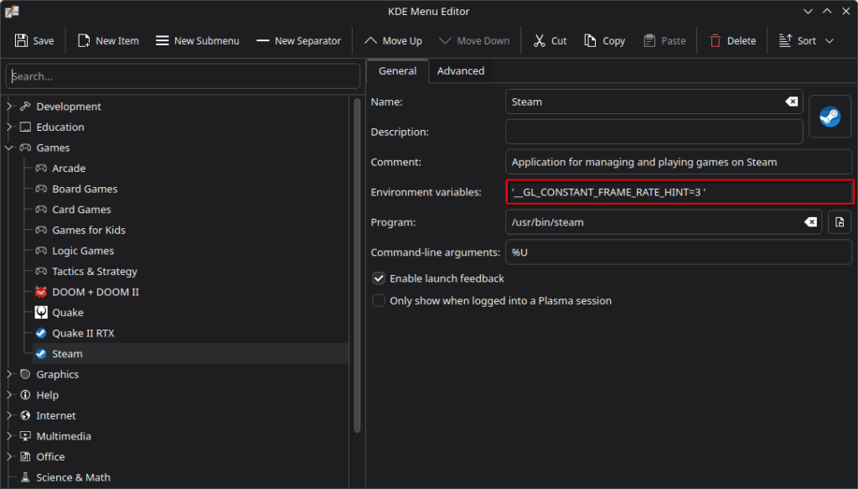Open the Sort dropdown arrow
The image size is (858, 489).
(830, 40)
